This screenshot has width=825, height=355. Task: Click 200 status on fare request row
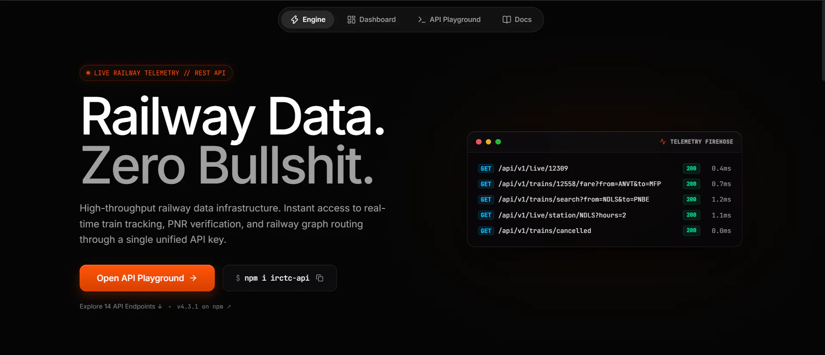click(692, 184)
